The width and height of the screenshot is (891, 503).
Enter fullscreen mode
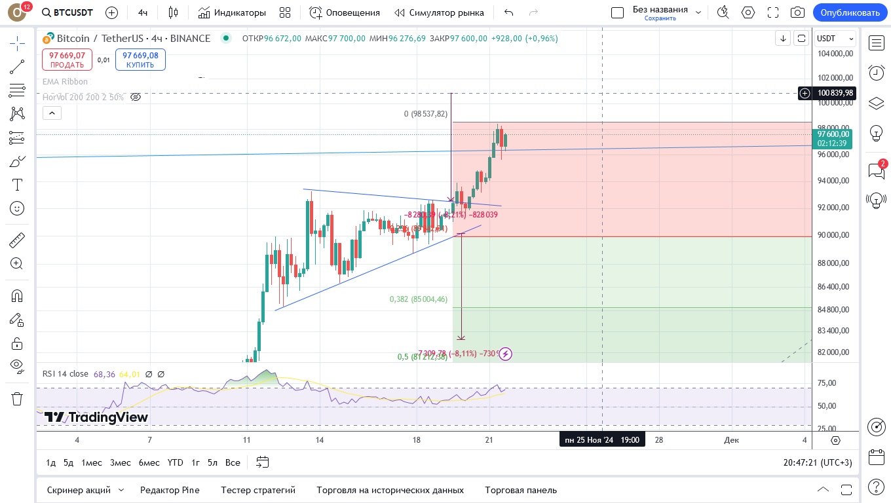(772, 12)
